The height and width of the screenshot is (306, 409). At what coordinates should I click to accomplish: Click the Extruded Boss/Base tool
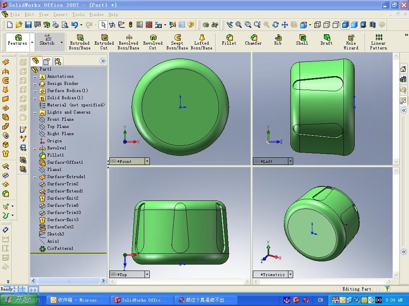(x=80, y=41)
